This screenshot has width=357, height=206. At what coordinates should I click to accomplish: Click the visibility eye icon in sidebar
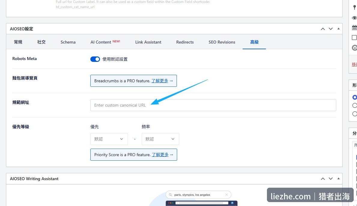(354, 18)
